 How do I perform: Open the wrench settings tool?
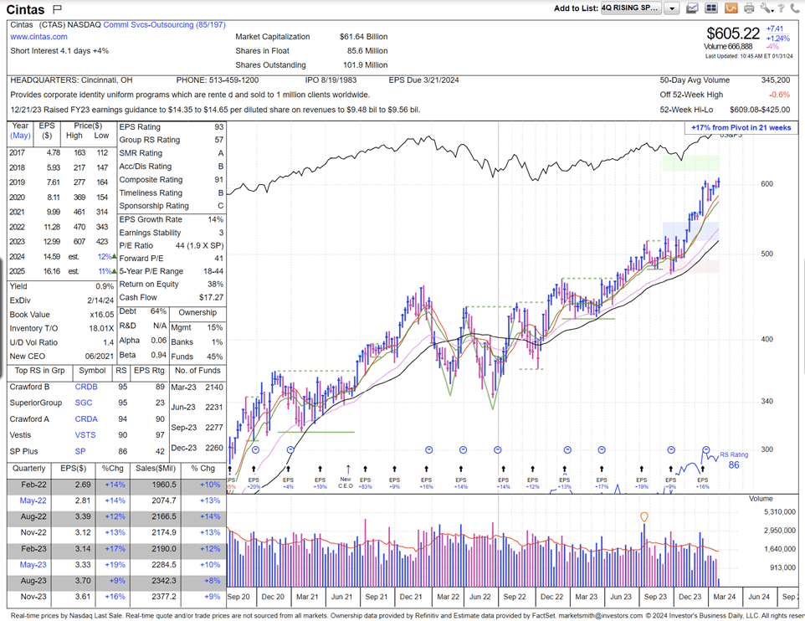pos(766,8)
